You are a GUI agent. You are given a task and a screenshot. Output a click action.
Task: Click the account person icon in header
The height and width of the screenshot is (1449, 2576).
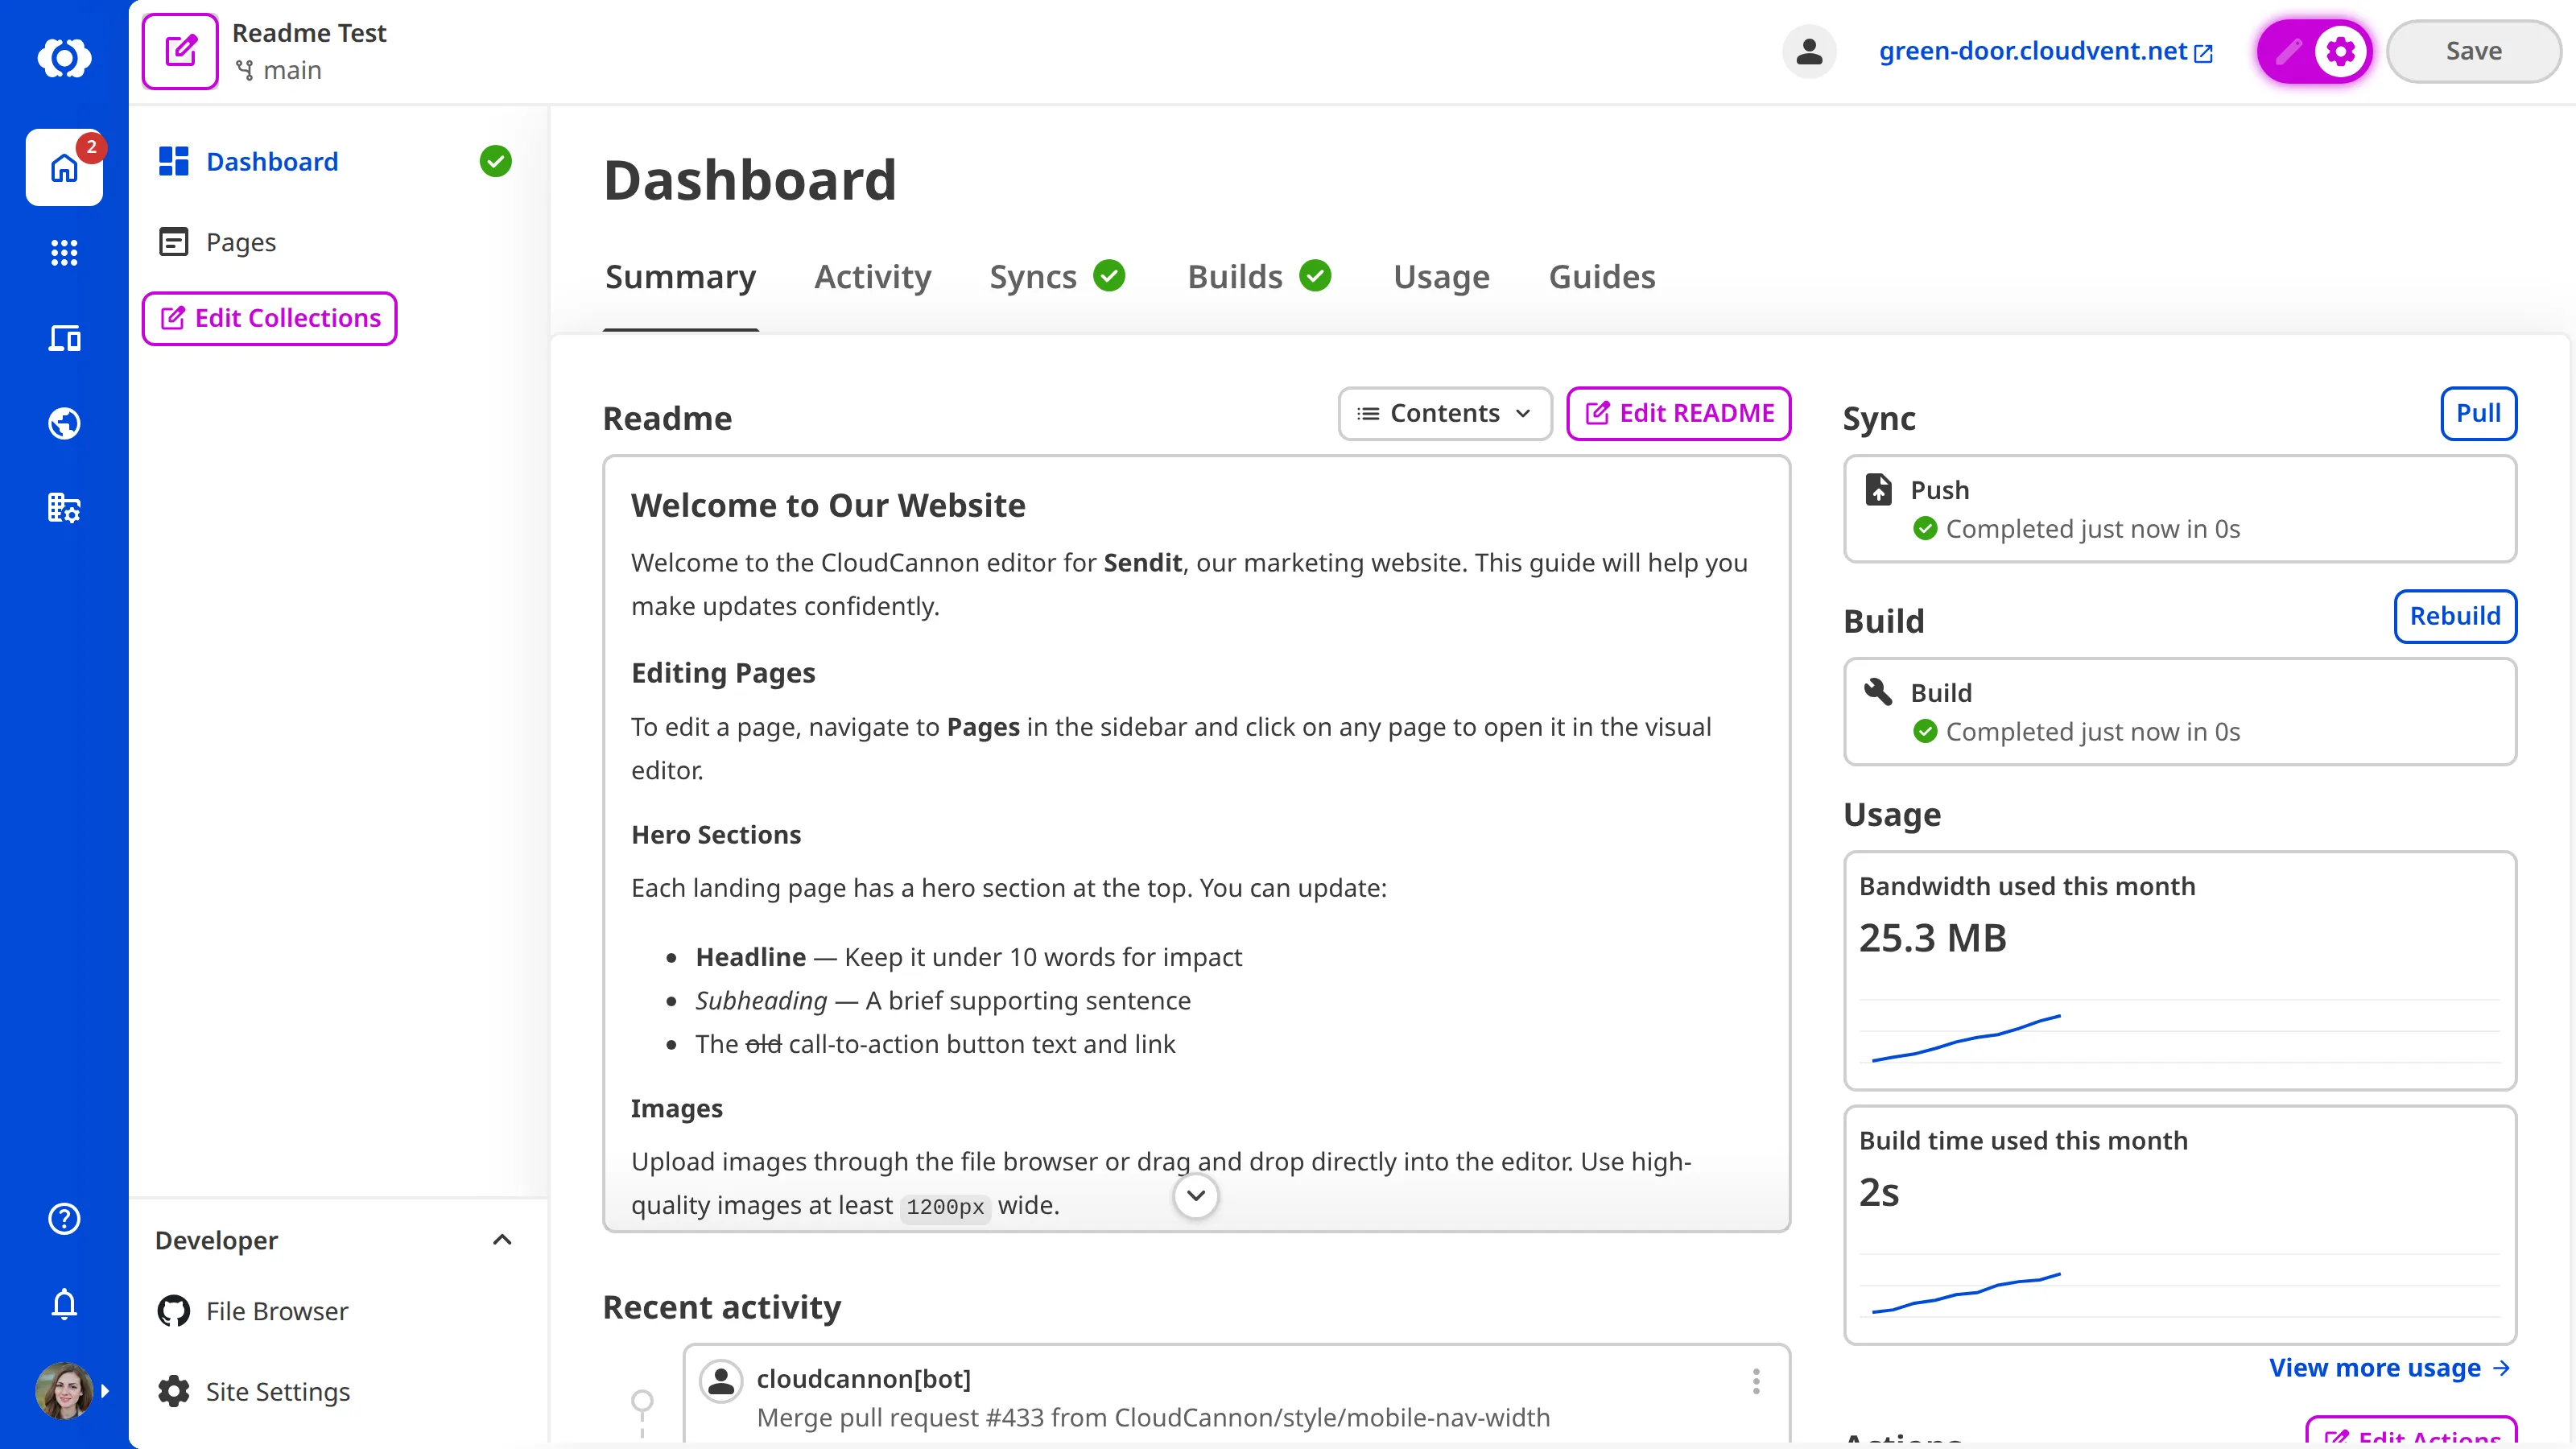(x=1809, y=51)
